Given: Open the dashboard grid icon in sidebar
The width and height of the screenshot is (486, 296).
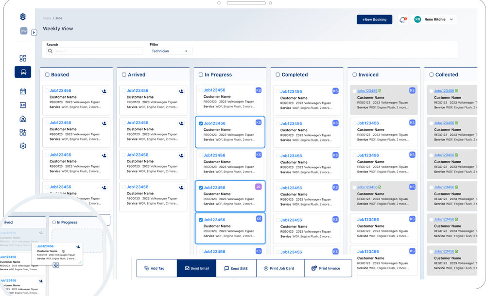Looking at the screenshot, I should (x=23, y=58).
